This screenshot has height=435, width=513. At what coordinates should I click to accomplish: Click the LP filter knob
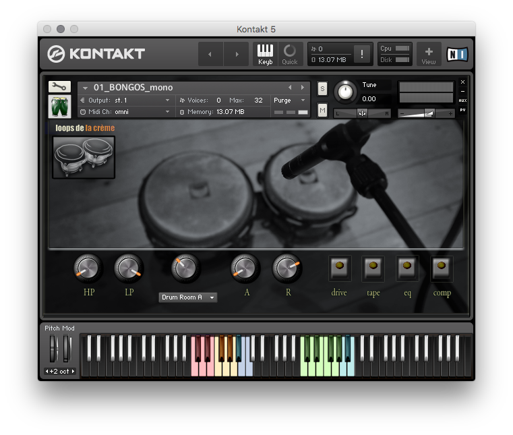[129, 268]
